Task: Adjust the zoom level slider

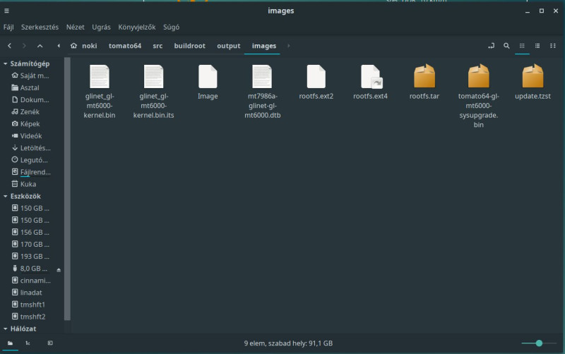Action: pos(539,343)
